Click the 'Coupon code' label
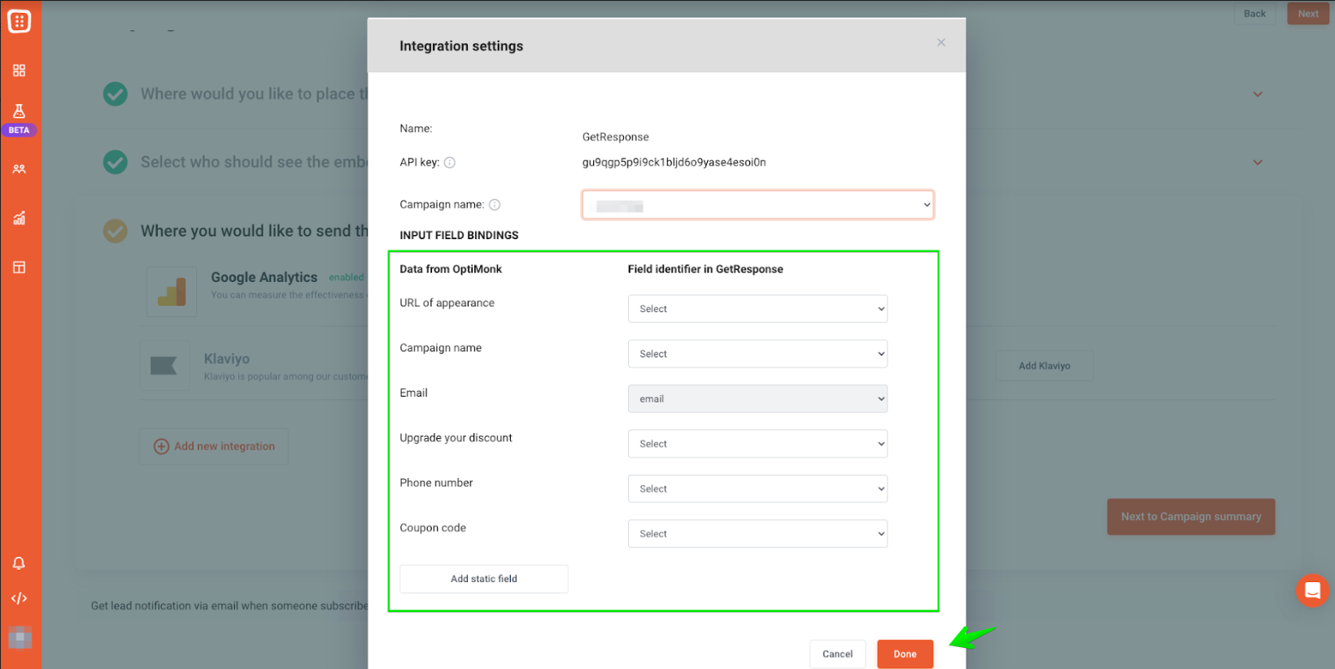 [433, 528]
